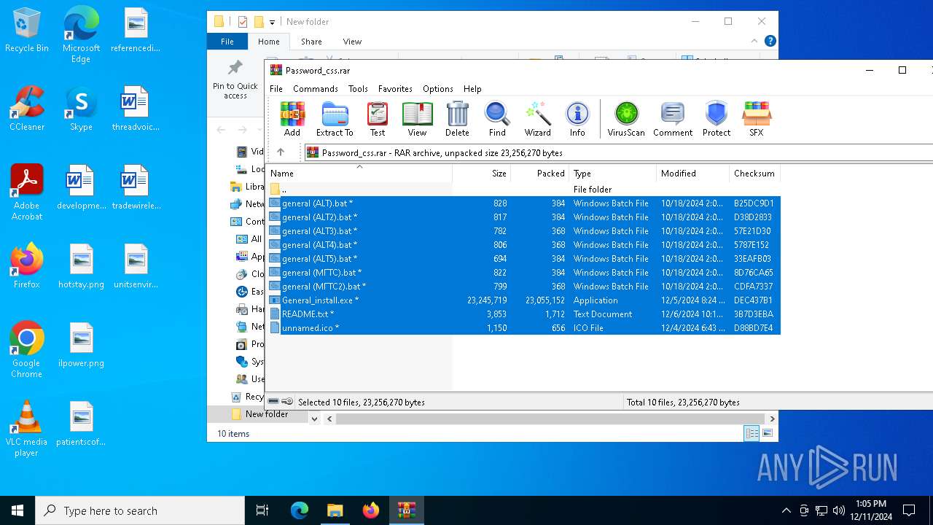933x525 pixels.
Task: Start VirusScan on the archive
Action: coord(626,119)
